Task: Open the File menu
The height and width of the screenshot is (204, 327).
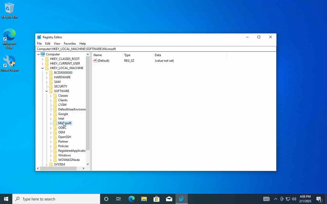Action: pos(39,44)
